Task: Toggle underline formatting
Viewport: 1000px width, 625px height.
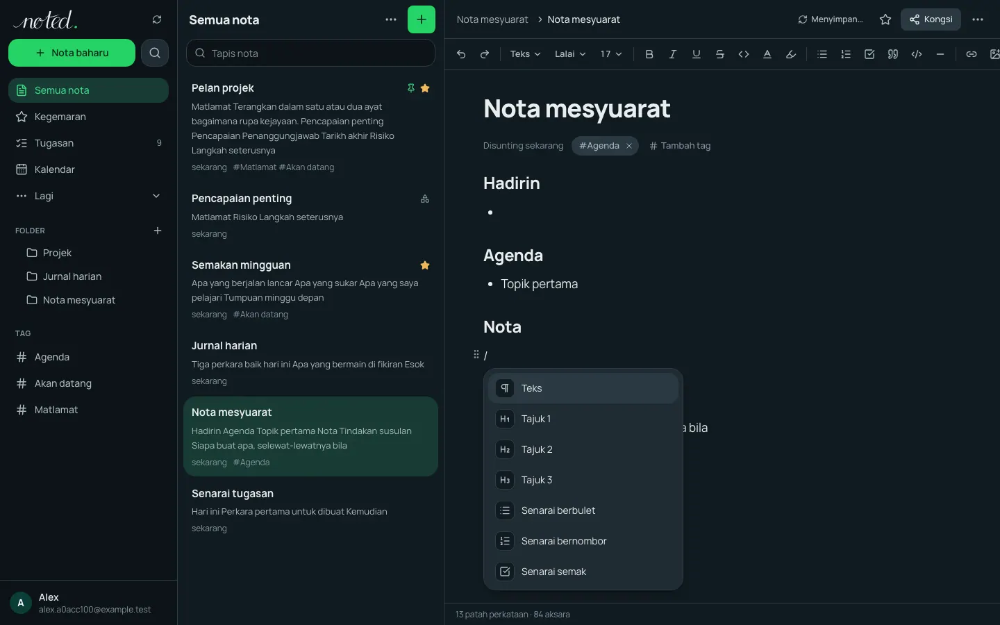Action: click(697, 54)
